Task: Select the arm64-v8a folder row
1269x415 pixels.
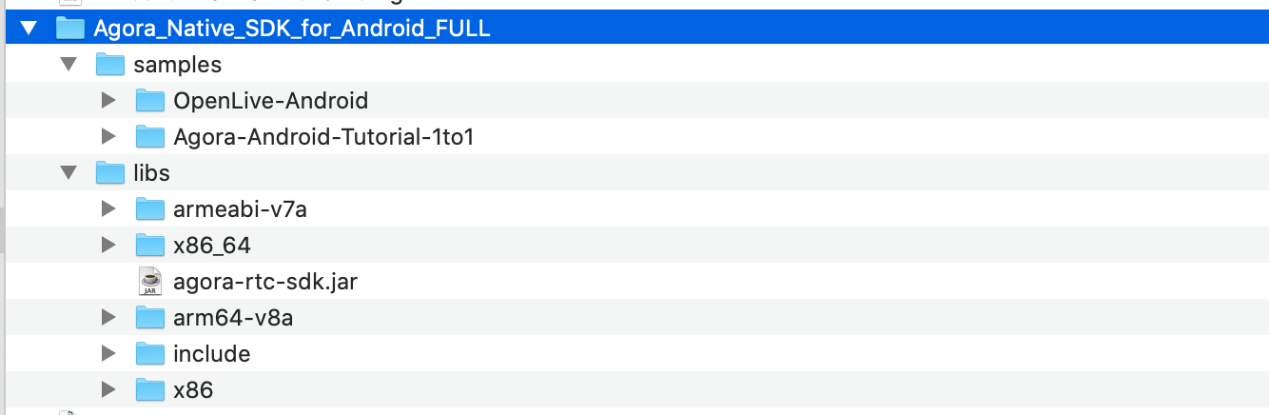Action: 634,317
